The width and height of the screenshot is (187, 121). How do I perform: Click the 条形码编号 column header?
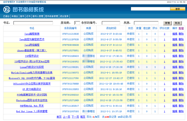coord(70,28)
